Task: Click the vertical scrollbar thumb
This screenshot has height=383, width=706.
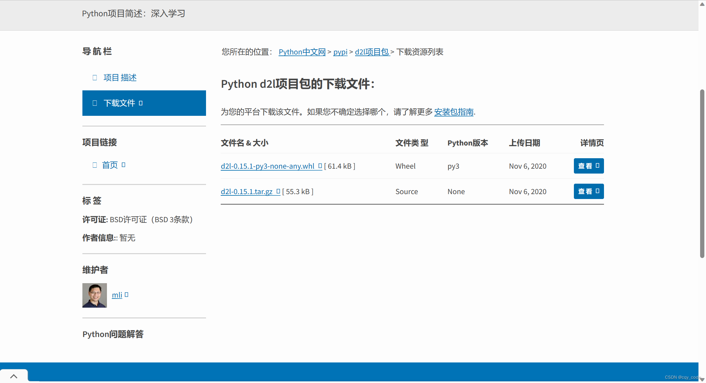Action: pyautogui.click(x=702, y=174)
